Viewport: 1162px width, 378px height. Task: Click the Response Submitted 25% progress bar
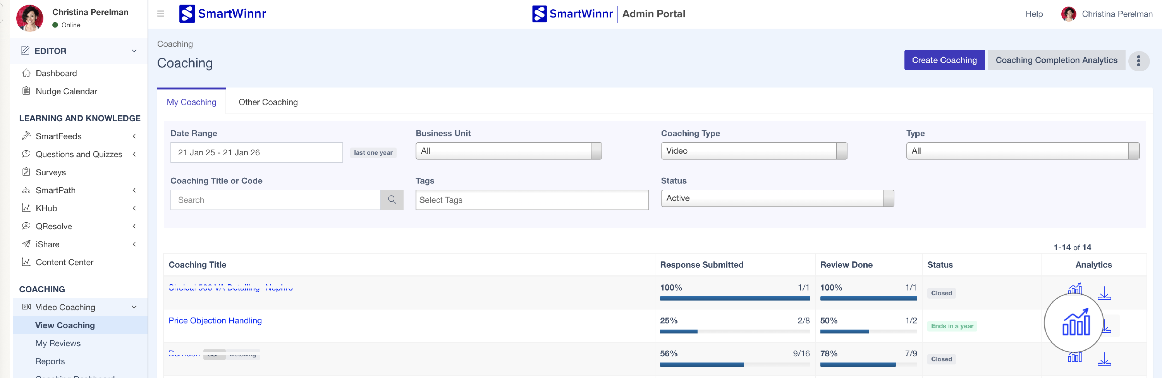coord(734,332)
